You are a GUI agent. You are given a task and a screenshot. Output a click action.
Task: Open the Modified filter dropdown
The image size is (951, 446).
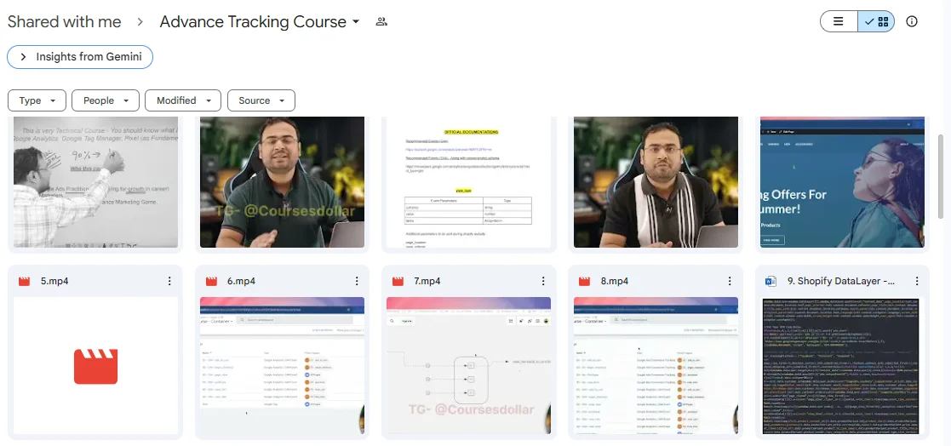(183, 100)
